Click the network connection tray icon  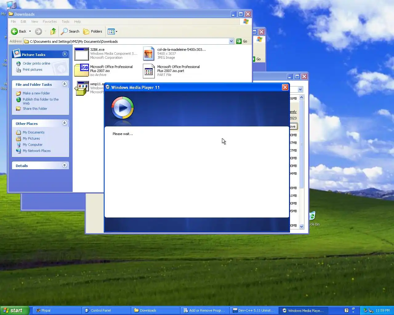[x=371, y=310]
